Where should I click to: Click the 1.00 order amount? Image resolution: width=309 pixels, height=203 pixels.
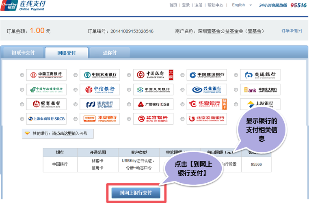click(x=37, y=30)
